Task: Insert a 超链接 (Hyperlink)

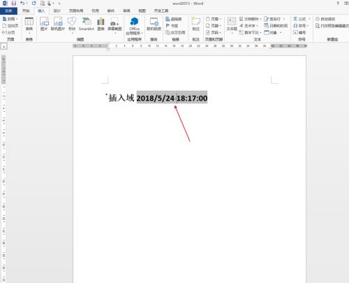Action: [174, 19]
